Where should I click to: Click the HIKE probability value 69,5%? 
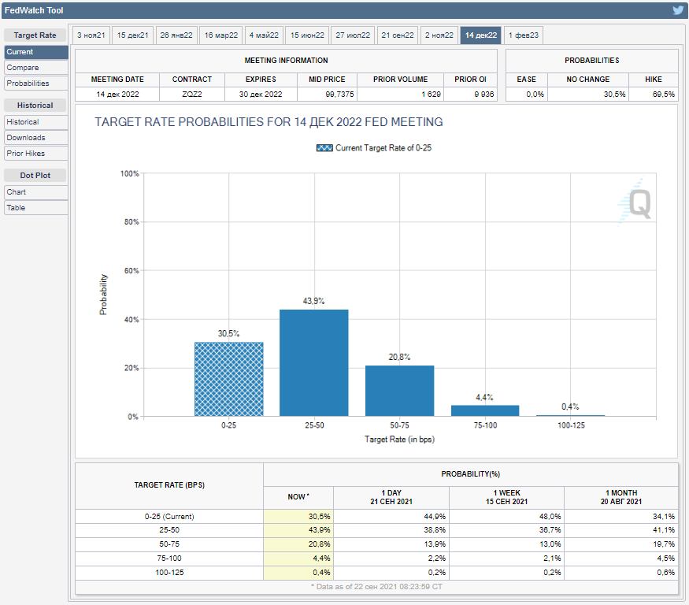click(x=664, y=94)
